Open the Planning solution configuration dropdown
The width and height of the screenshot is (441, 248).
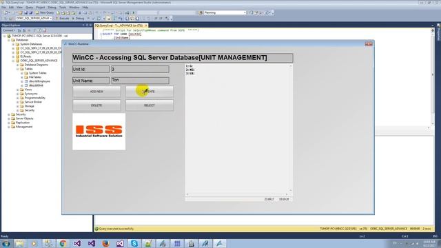point(225,12)
